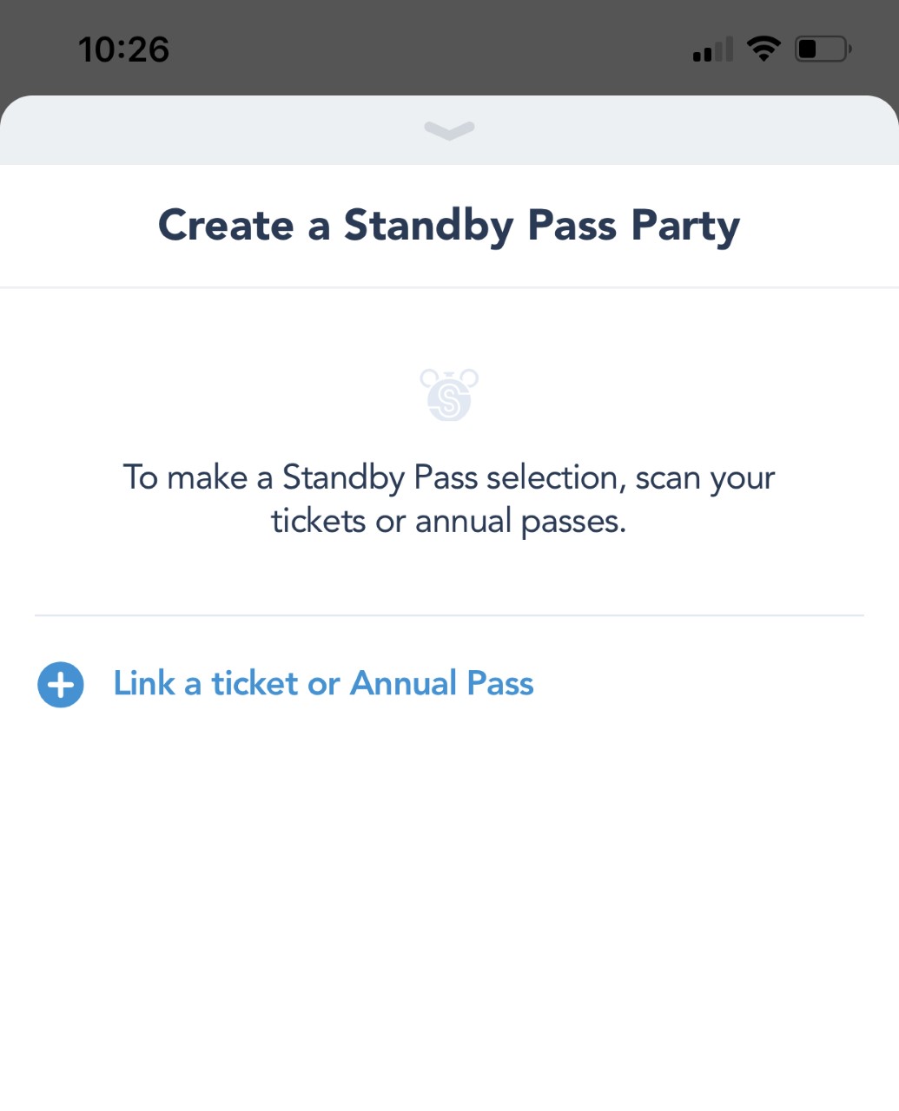Collapse the sheet using the down chevron

pos(449,130)
